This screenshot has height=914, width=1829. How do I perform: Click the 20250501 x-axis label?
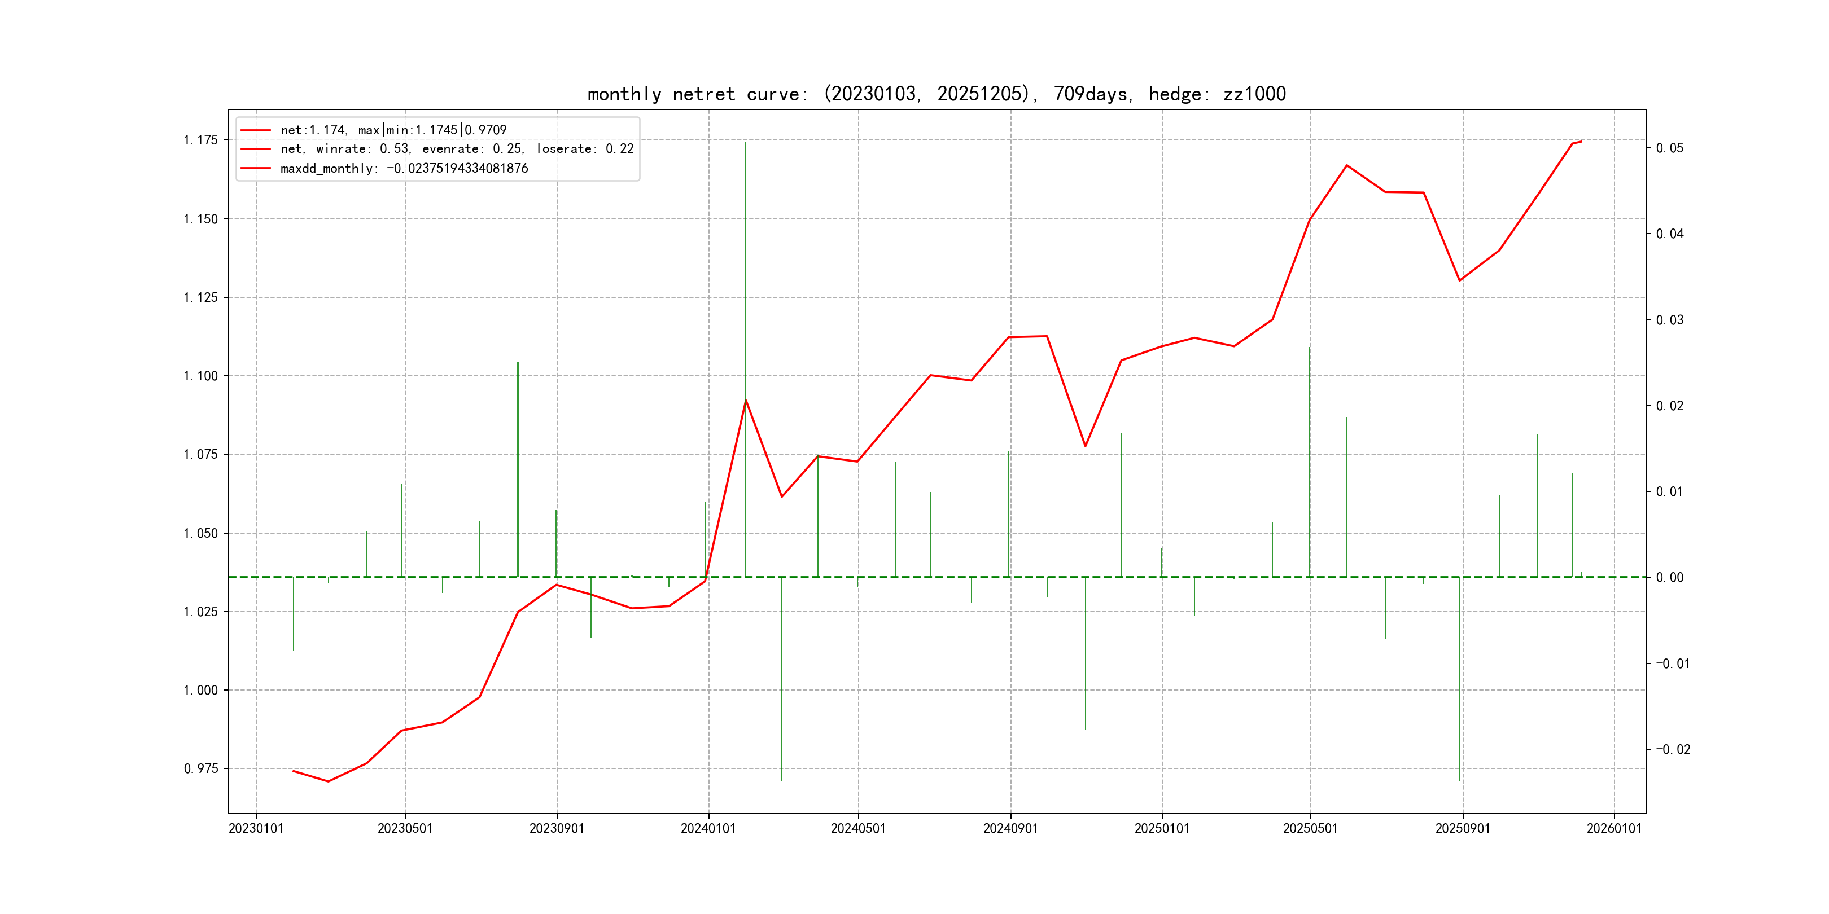(1310, 829)
